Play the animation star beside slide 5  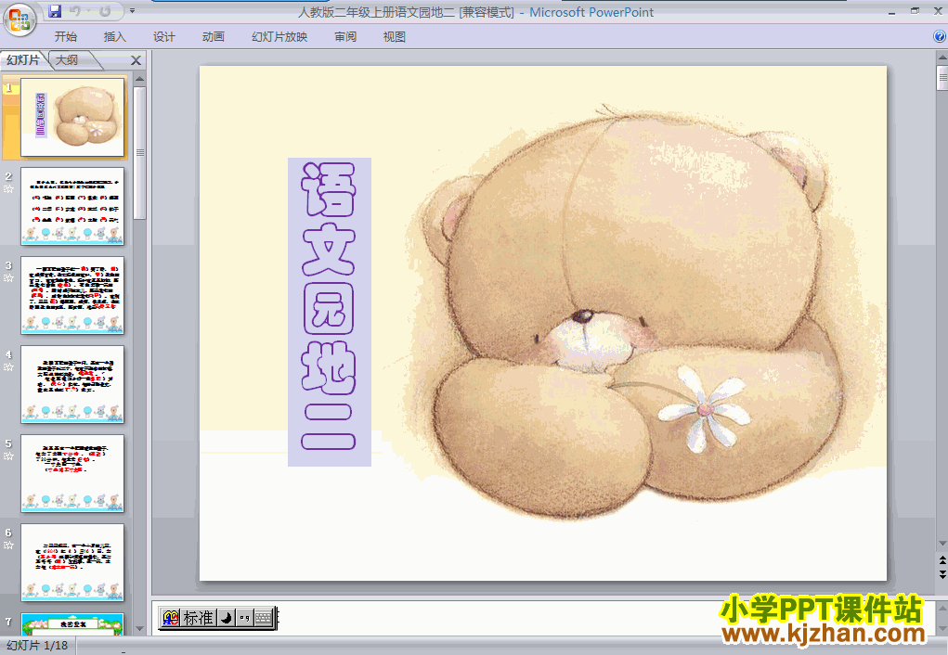[x=8, y=456]
